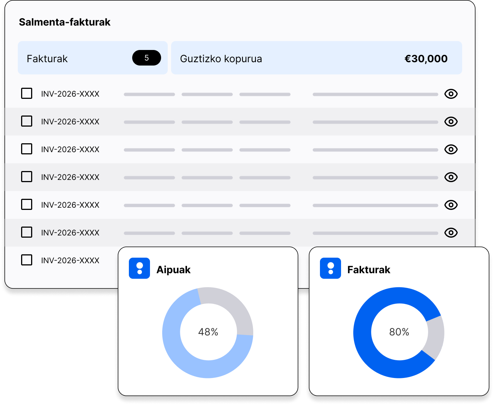
Task: Toggle the checkbox in the second invoice row
Action: click(27, 121)
